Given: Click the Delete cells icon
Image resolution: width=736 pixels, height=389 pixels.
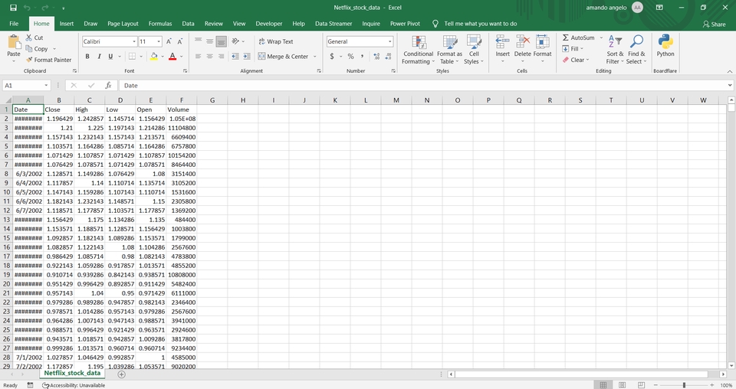Looking at the screenshot, I should coord(522,41).
